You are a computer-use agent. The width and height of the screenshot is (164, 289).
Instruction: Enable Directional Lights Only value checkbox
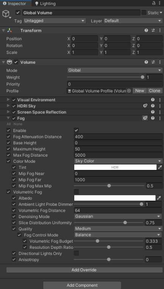[x=77, y=253]
